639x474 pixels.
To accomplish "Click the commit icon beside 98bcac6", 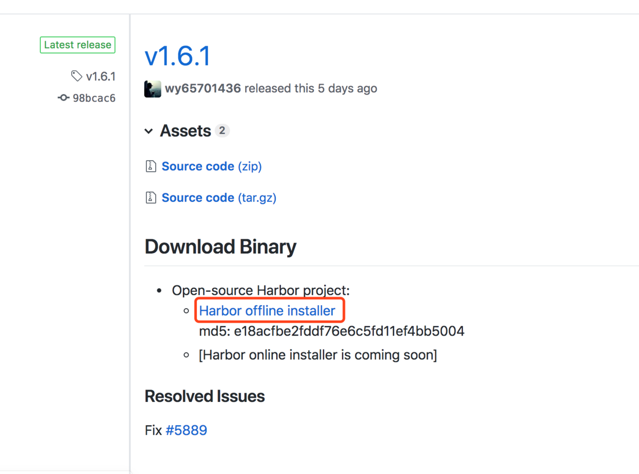I will click(63, 97).
